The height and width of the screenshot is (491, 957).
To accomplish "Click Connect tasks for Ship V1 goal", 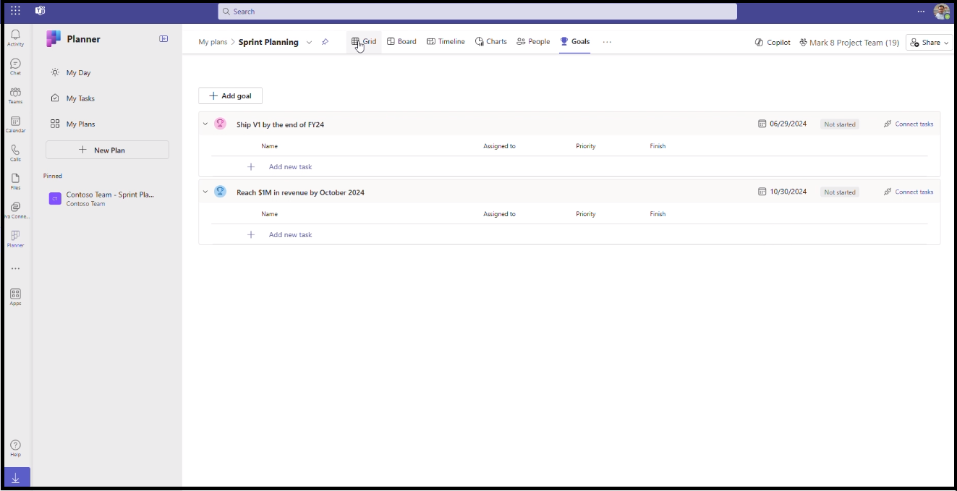I will (909, 124).
